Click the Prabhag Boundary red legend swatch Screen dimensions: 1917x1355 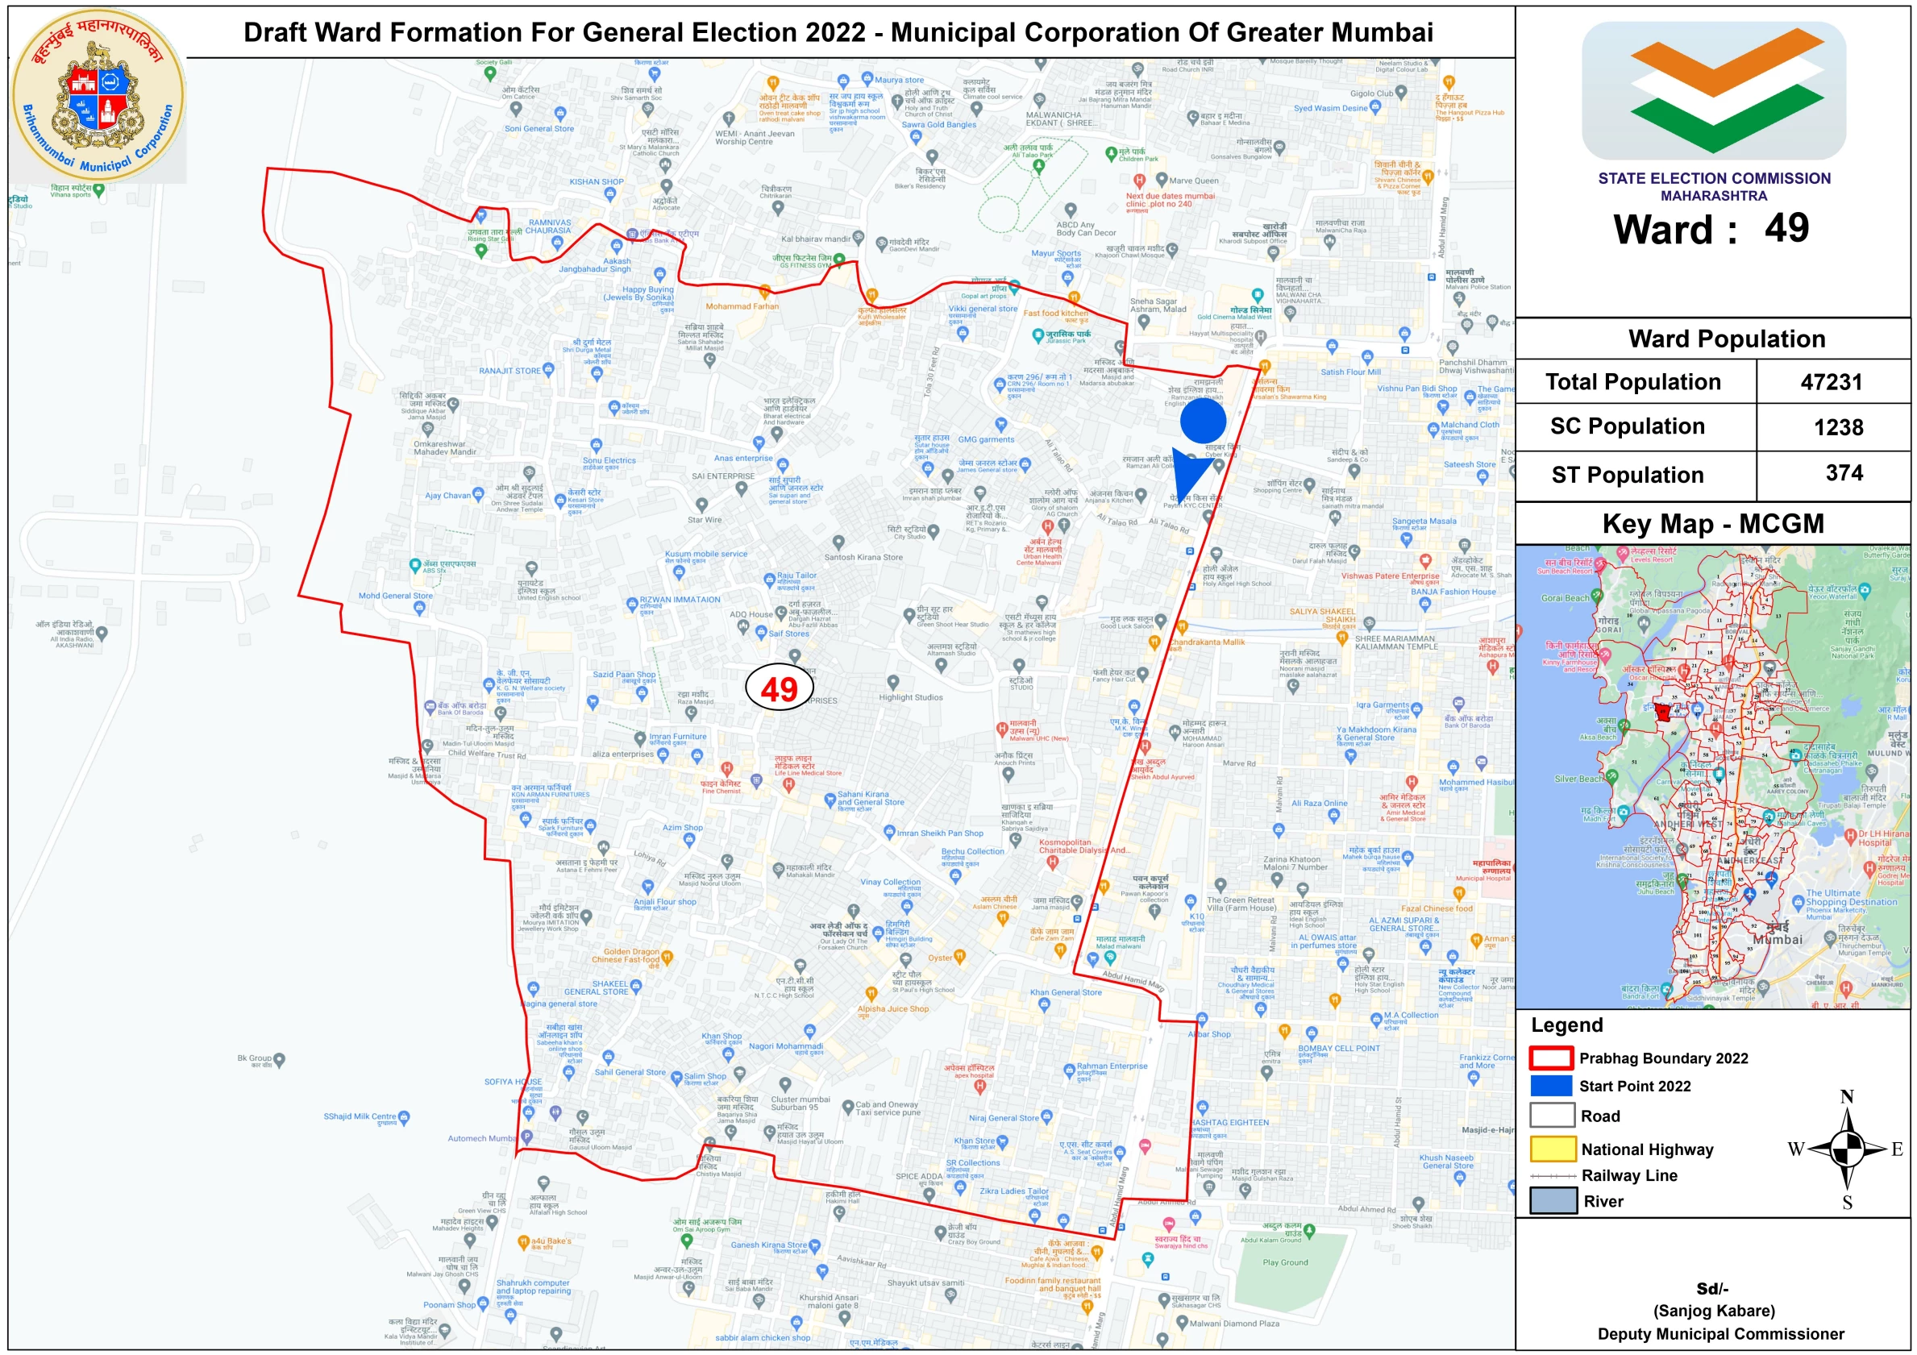pyautogui.click(x=1551, y=1058)
